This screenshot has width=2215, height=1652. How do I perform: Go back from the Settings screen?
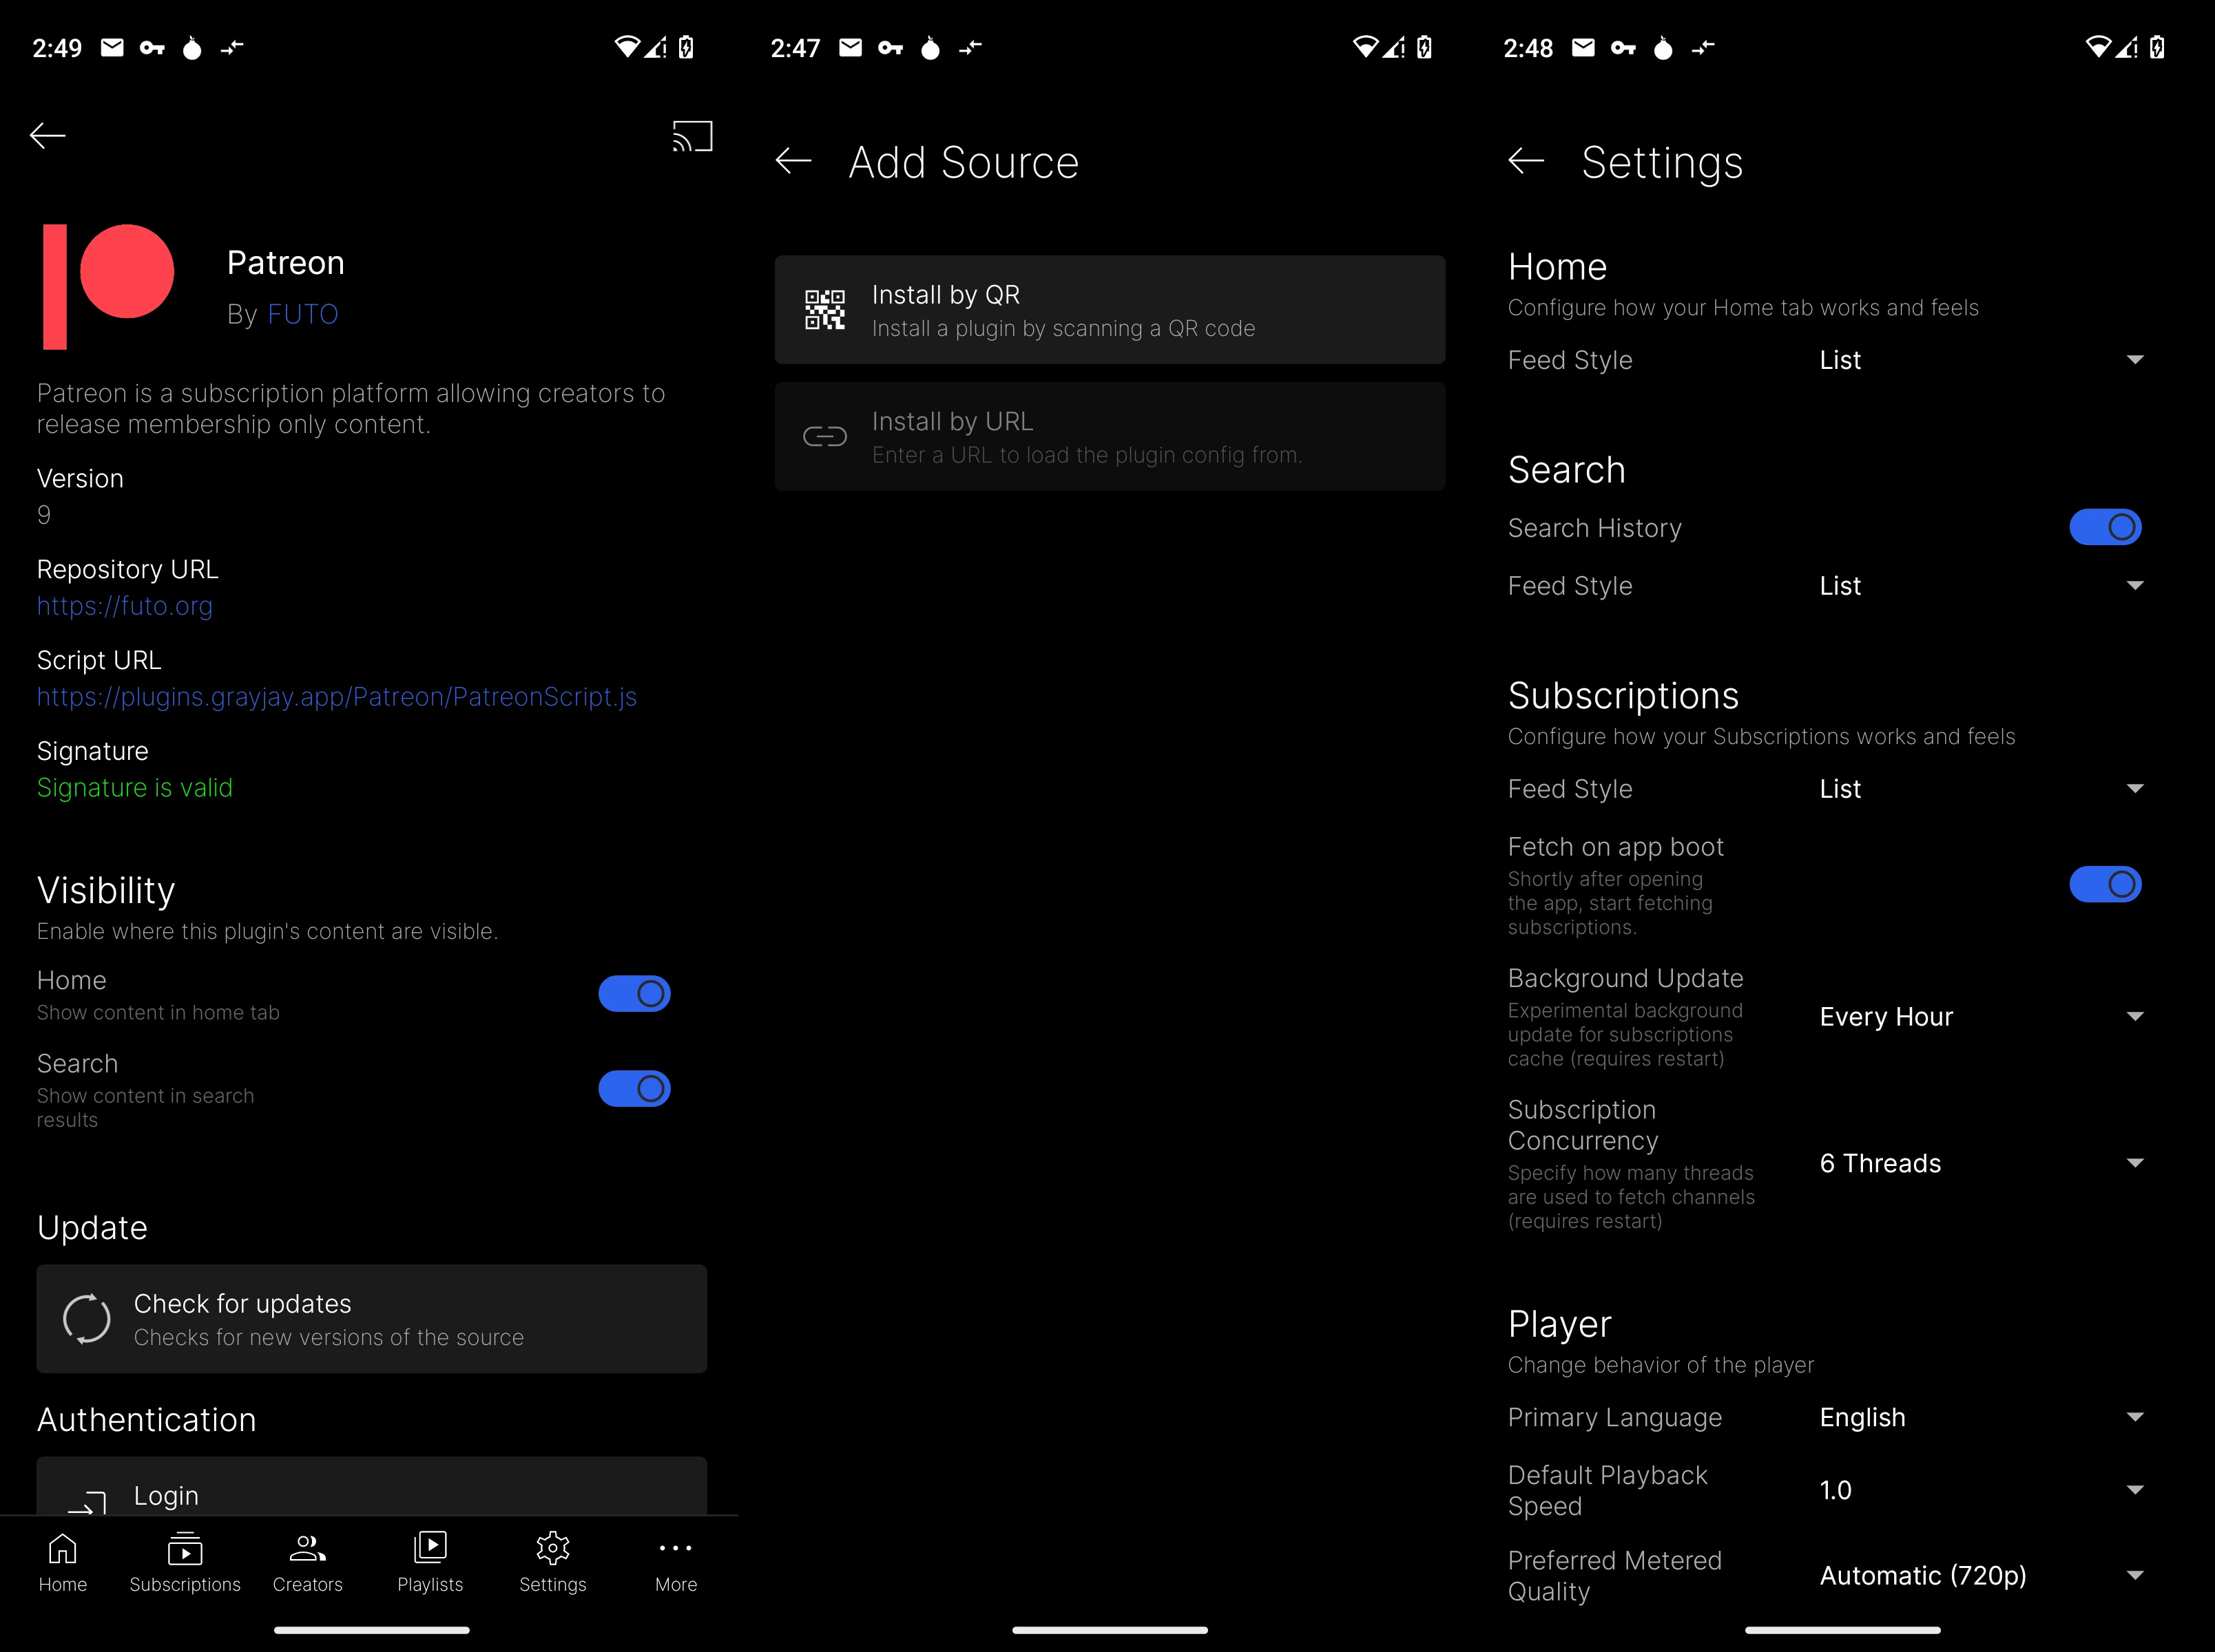[x=1527, y=161]
